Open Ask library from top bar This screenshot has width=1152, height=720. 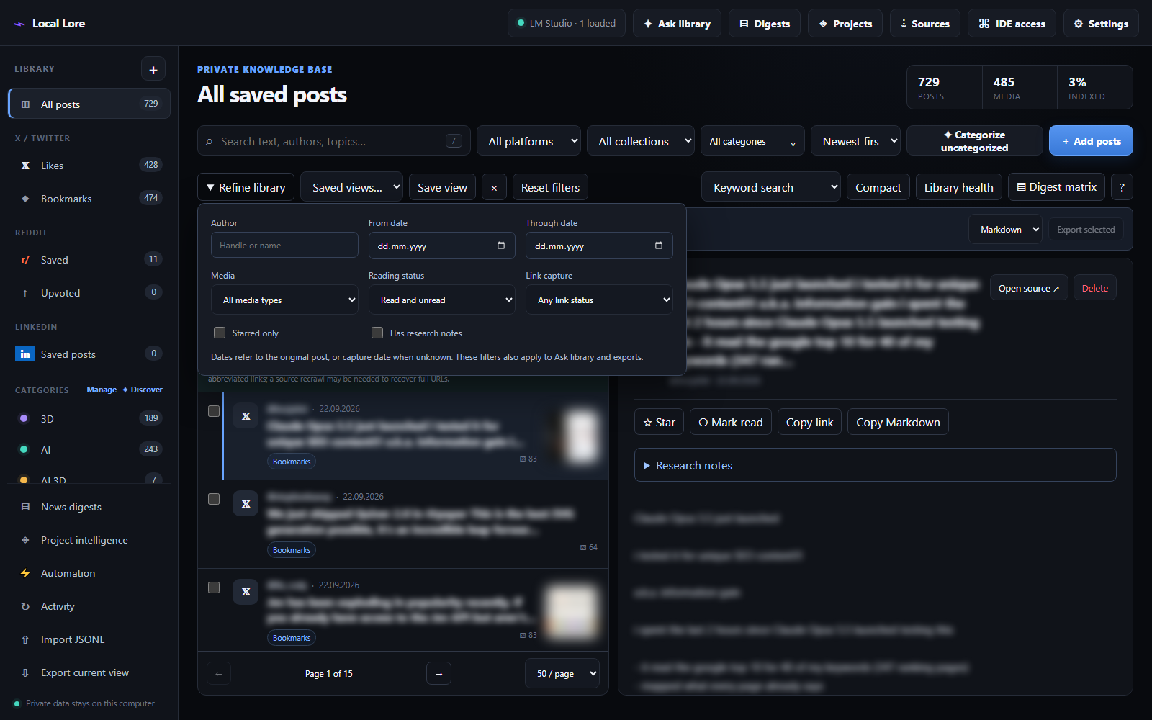(677, 23)
